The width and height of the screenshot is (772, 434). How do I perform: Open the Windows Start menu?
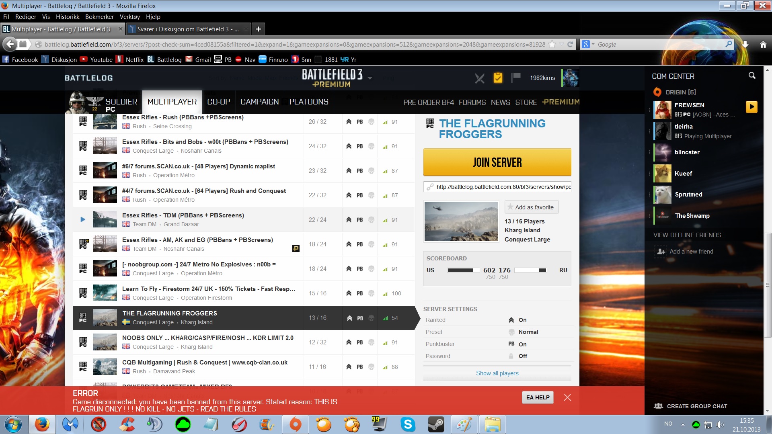(x=13, y=424)
